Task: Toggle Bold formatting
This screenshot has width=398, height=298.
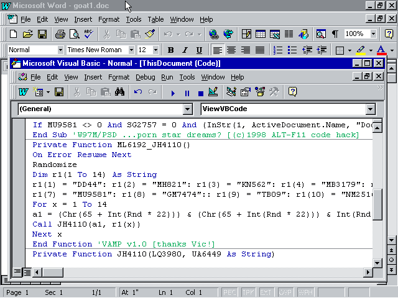Action: point(171,50)
